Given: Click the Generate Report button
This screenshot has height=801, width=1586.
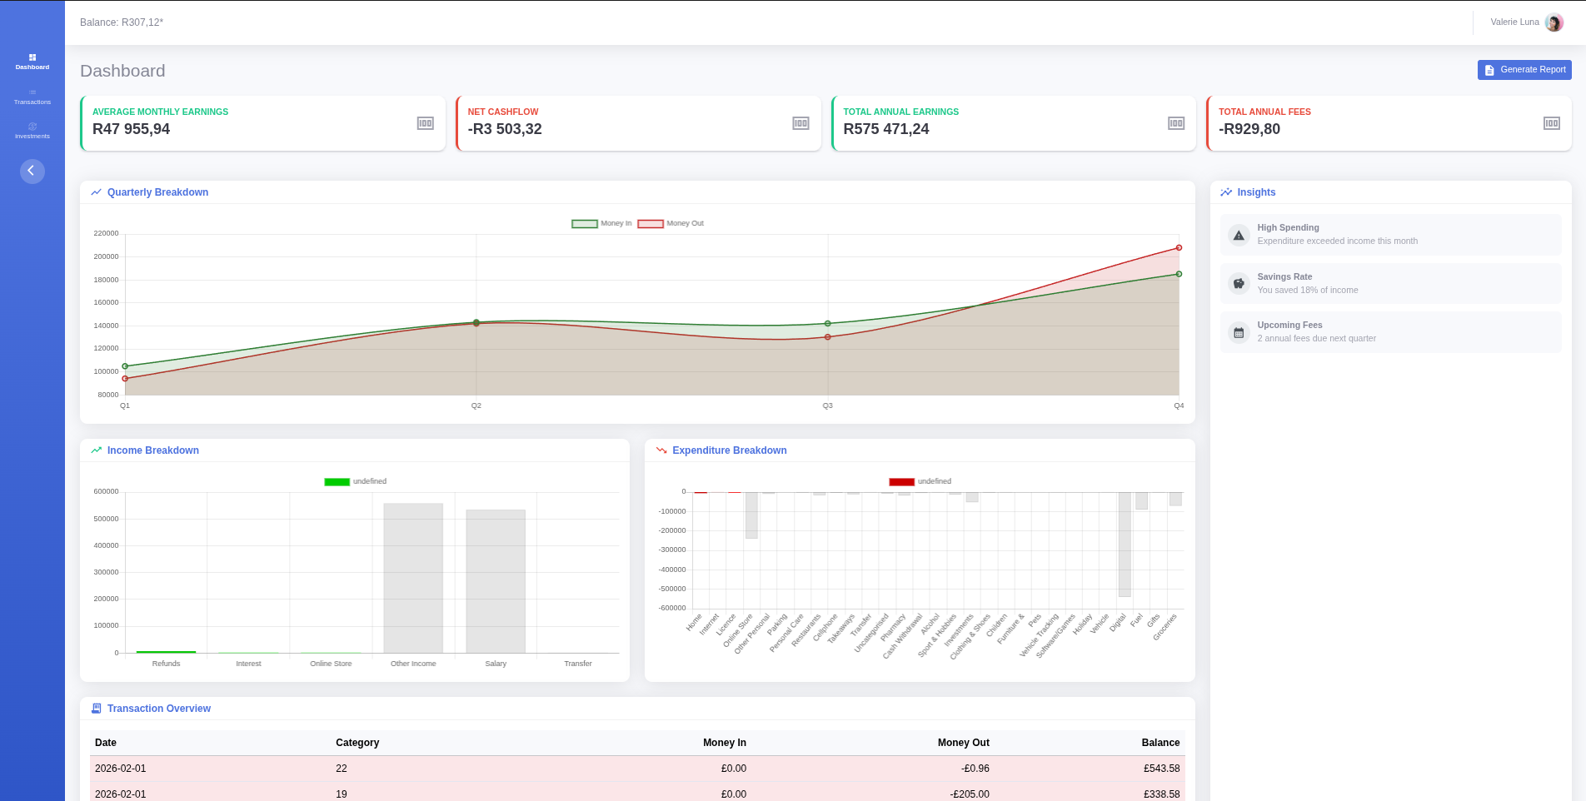Looking at the screenshot, I should [x=1524, y=70].
